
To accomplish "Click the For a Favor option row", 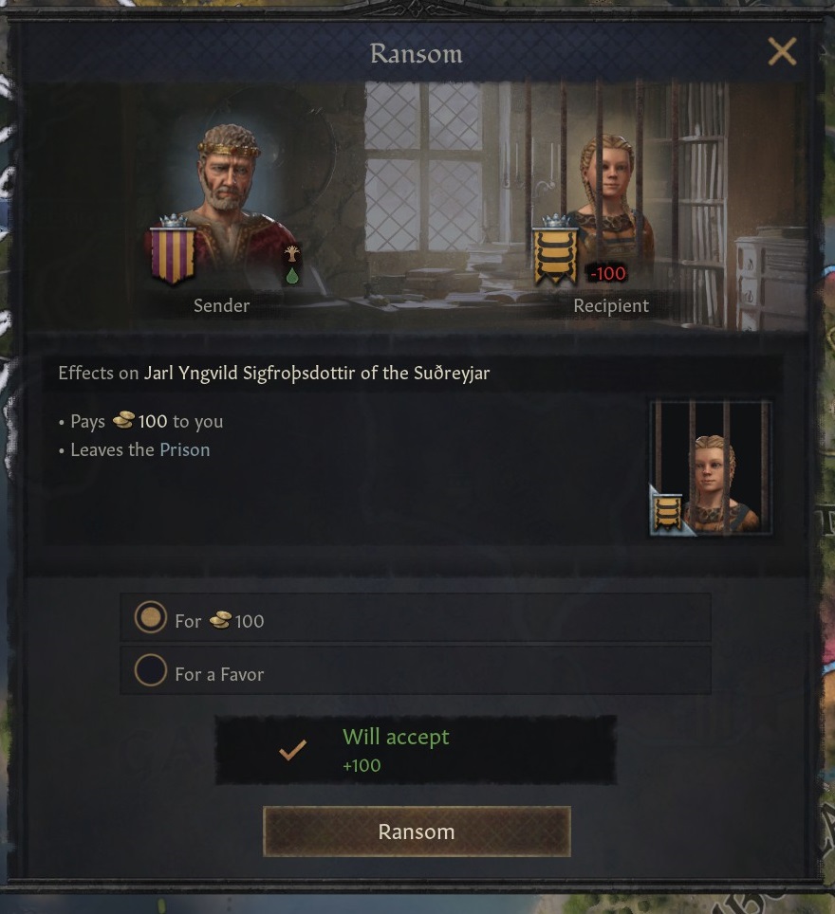I will (x=416, y=670).
